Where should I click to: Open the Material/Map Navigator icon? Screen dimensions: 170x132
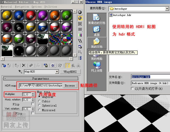click(x=80, y=58)
